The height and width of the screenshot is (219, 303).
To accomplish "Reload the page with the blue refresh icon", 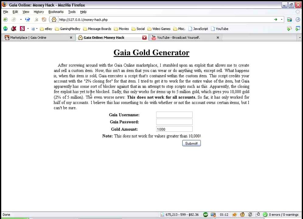I will pos(28,19).
